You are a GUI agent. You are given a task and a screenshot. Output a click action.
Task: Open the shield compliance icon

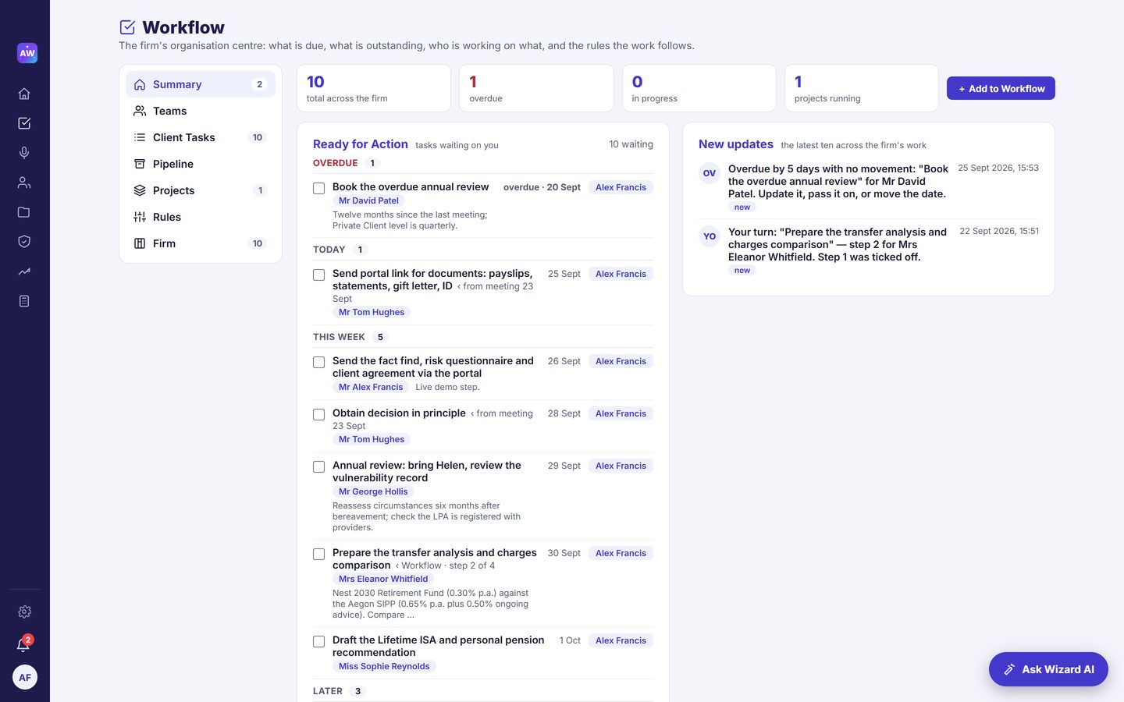(x=24, y=242)
